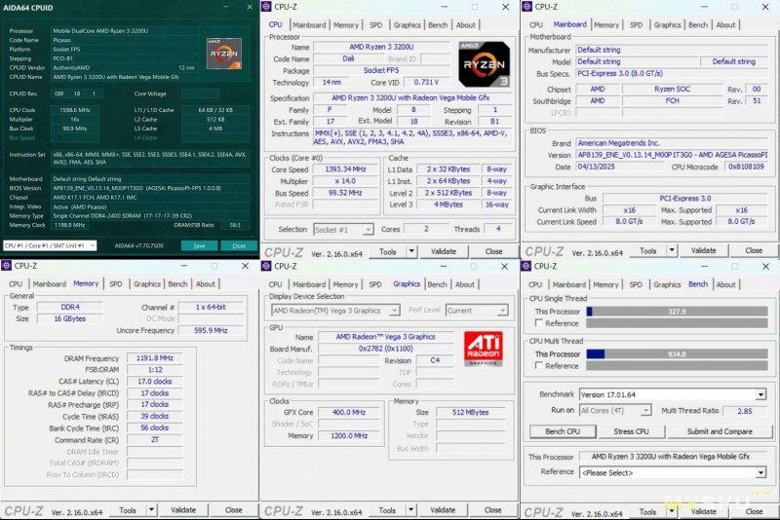
Task: Click the CPU-Z title icon of the Bench window
Action: point(526,266)
